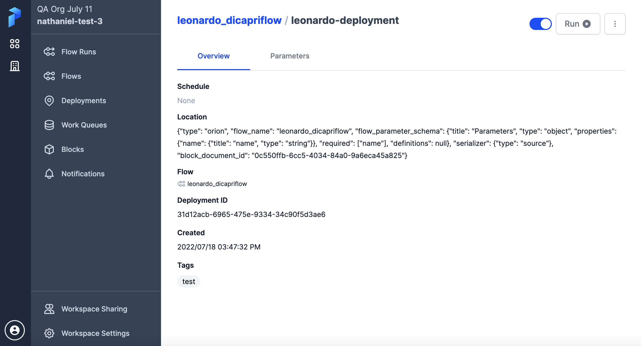641x346 pixels.
Task: Open the leonardo_dicapriflow breadcrumb link
Action: [x=229, y=20]
